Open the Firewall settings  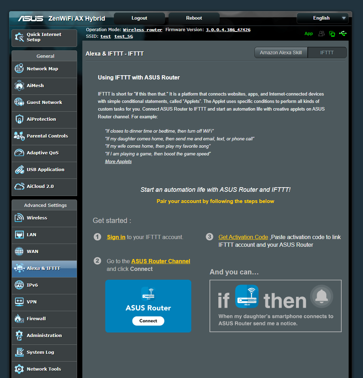36,318
